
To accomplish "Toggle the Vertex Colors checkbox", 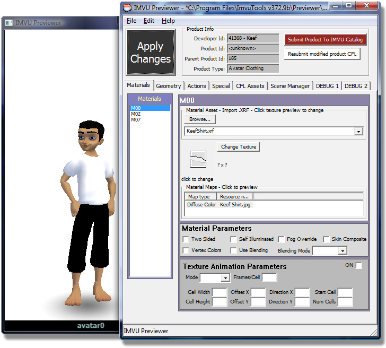I will [x=186, y=250].
